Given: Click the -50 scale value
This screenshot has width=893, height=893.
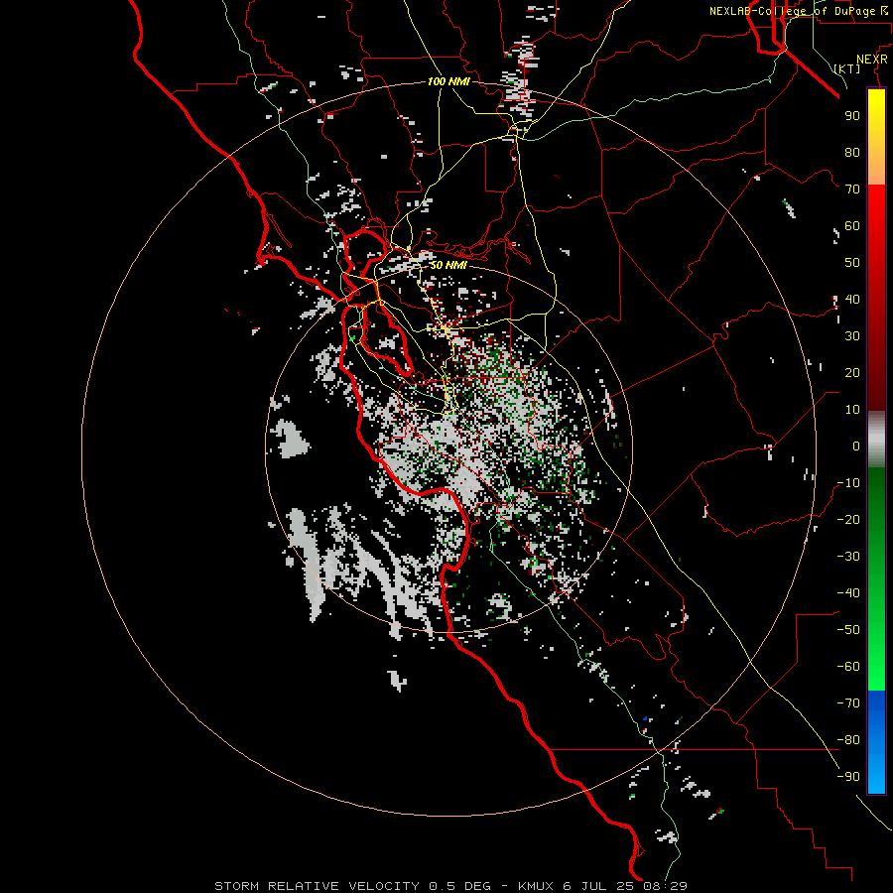Looking at the screenshot, I should click(x=848, y=630).
